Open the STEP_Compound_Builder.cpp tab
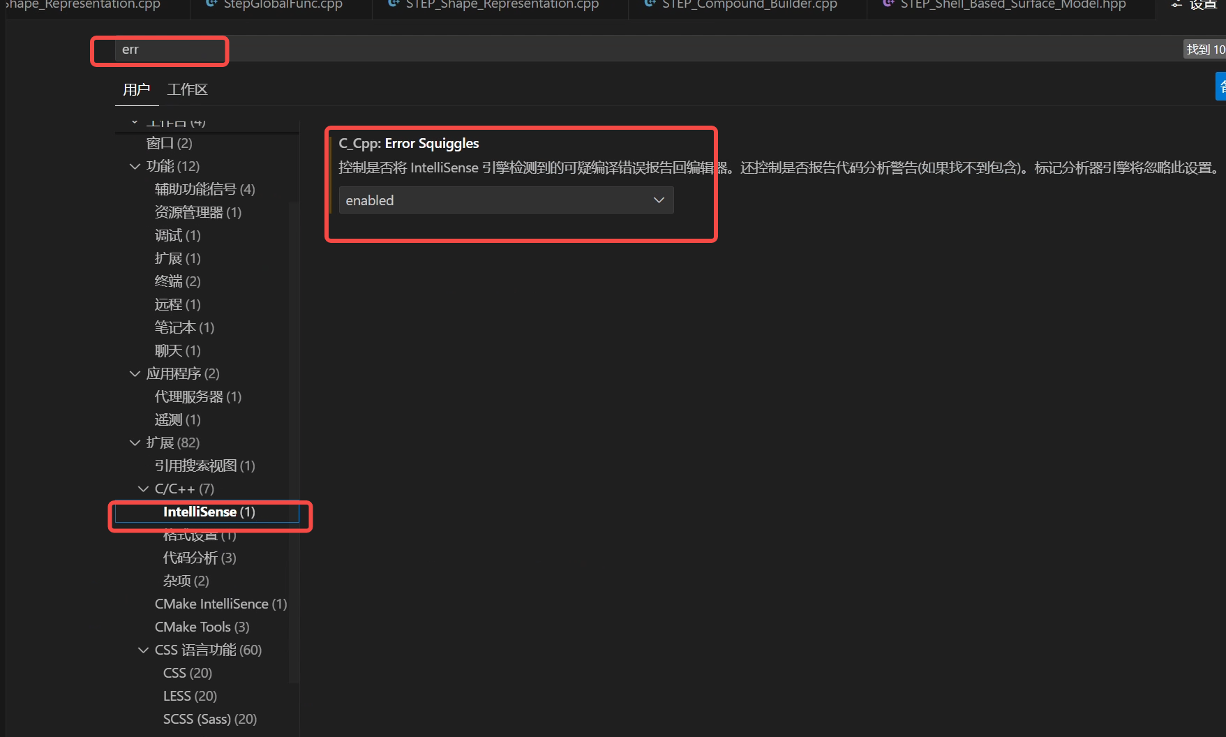Image resolution: width=1226 pixels, height=737 pixels. click(x=747, y=6)
